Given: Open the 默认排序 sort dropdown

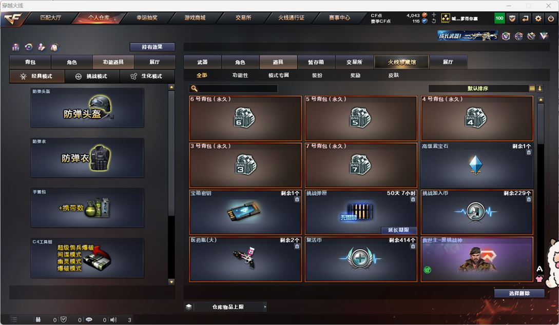Looking at the screenshot, I should tap(478, 88).
